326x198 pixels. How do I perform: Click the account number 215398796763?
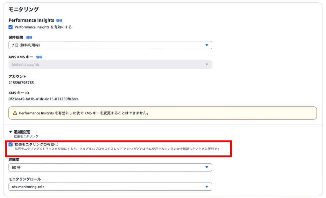[21, 83]
